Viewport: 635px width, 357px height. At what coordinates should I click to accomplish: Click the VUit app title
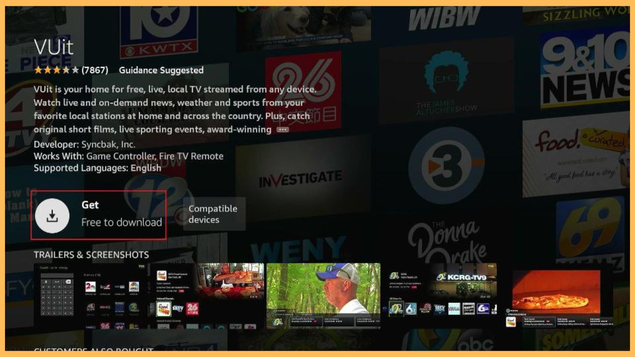(x=54, y=47)
